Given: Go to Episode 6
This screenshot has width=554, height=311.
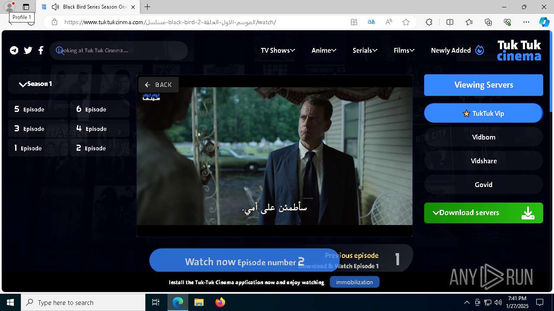Looking at the screenshot, I should [x=100, y=109].
